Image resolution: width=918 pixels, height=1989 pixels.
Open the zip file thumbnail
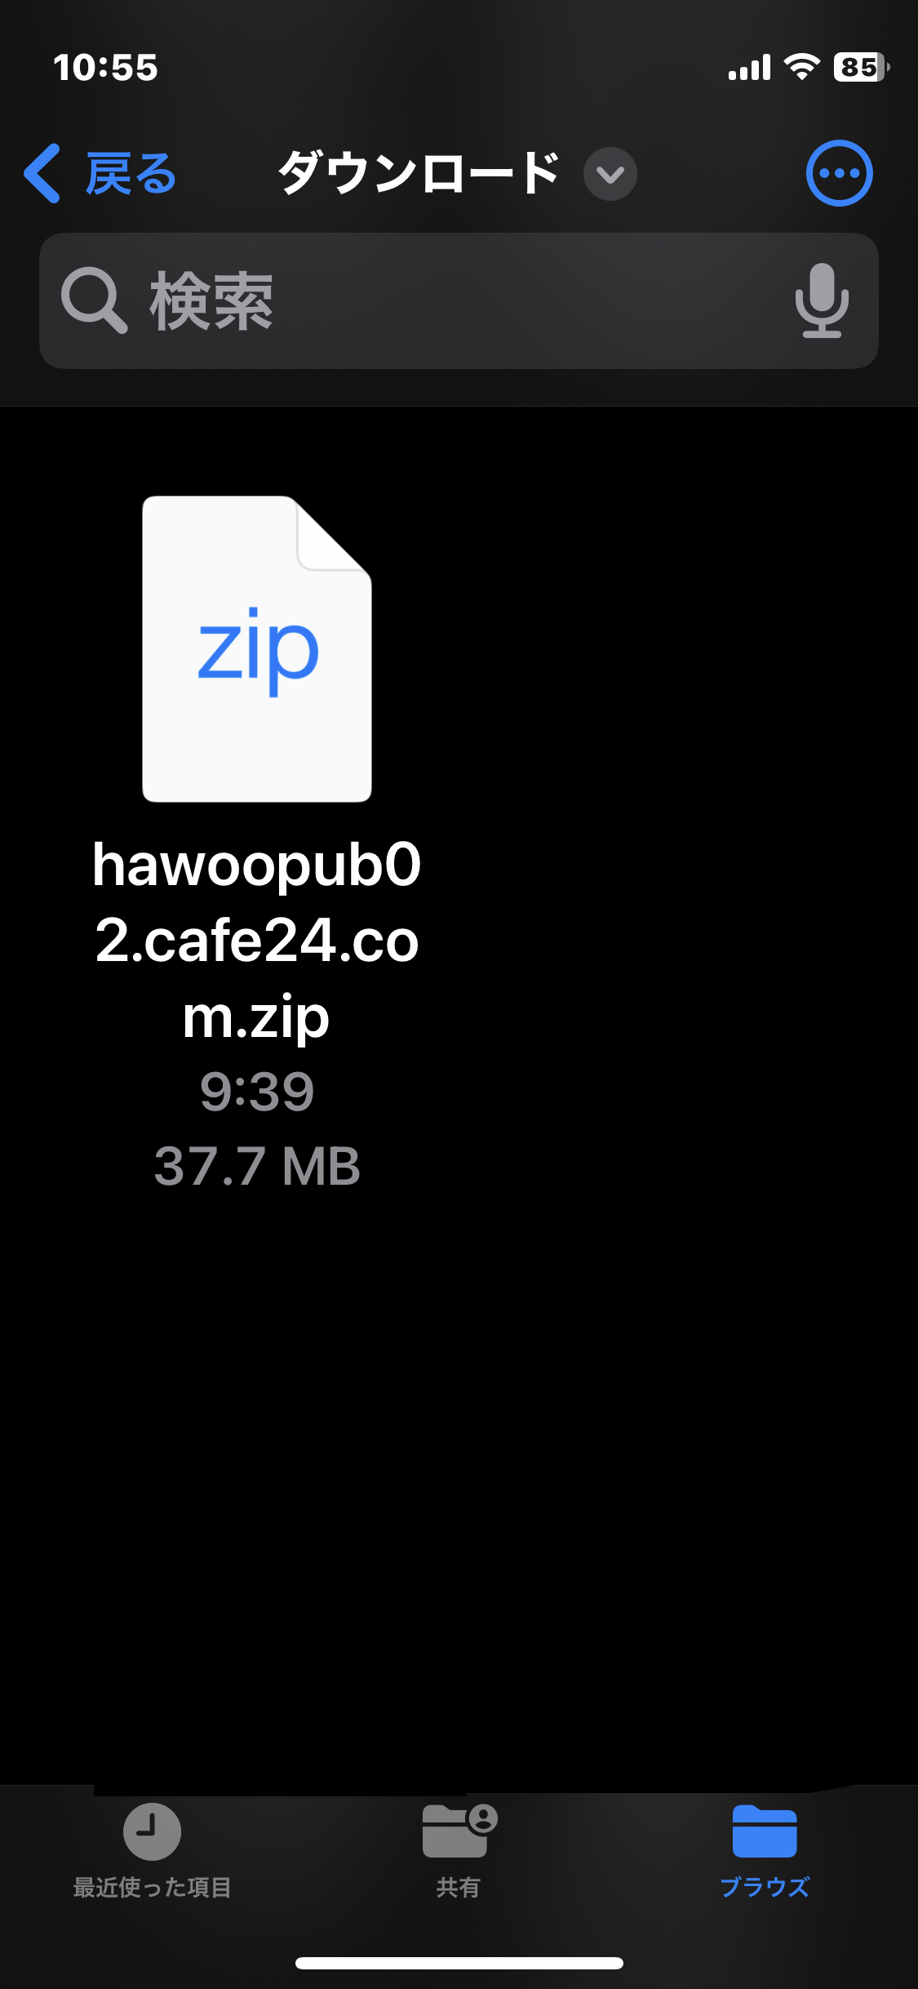[x=257, y=649]
